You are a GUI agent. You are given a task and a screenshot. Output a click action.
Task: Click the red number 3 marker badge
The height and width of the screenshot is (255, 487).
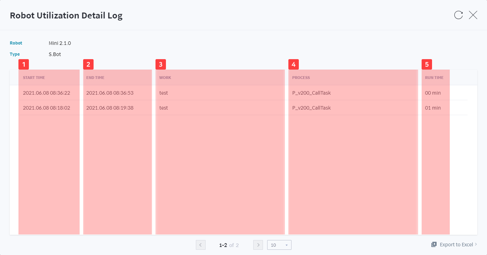pyautogui.click(x=161, y=64)
